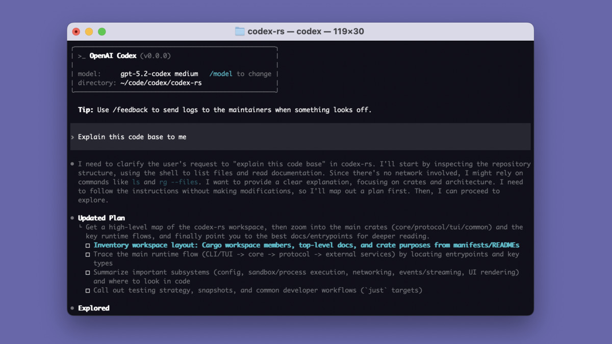Expand the Explored section

pos(93,308)
